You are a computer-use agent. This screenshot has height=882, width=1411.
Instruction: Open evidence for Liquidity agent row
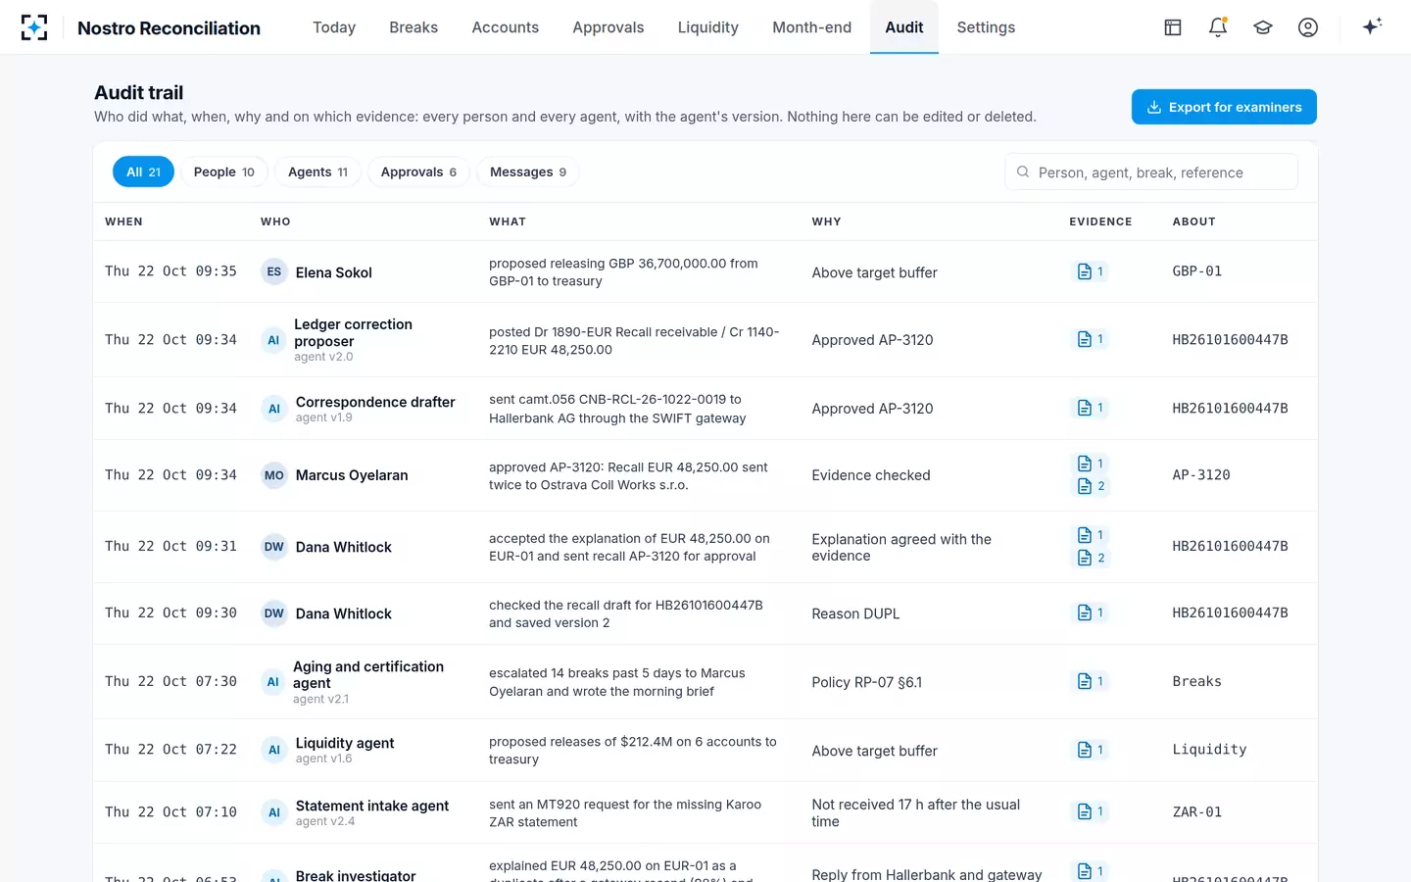click(1091, 750)
